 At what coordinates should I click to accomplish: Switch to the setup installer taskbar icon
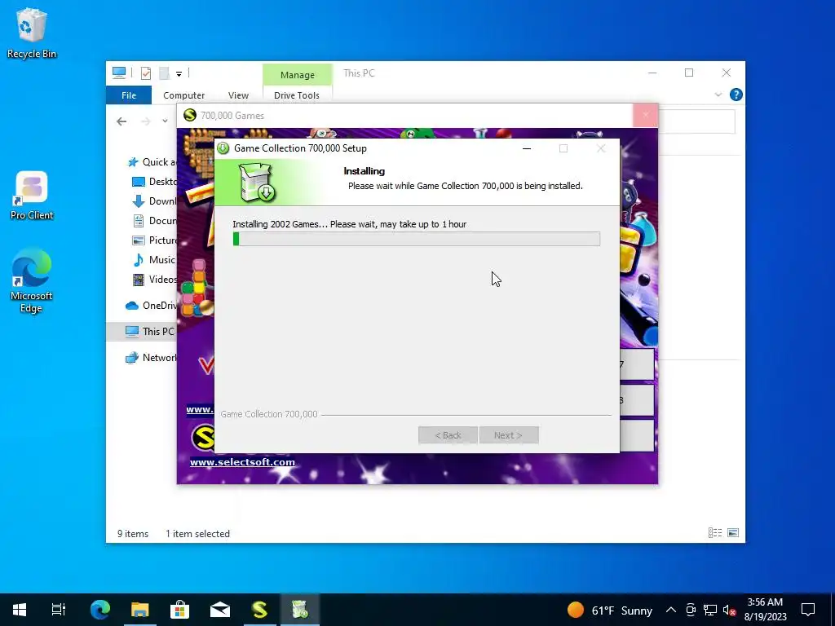click(300, 610)
